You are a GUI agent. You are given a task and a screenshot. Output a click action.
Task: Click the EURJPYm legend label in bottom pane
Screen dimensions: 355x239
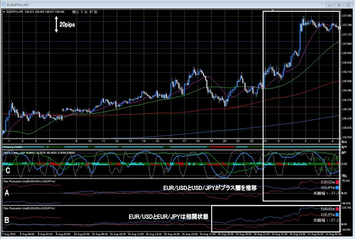[x=328, y=215]
